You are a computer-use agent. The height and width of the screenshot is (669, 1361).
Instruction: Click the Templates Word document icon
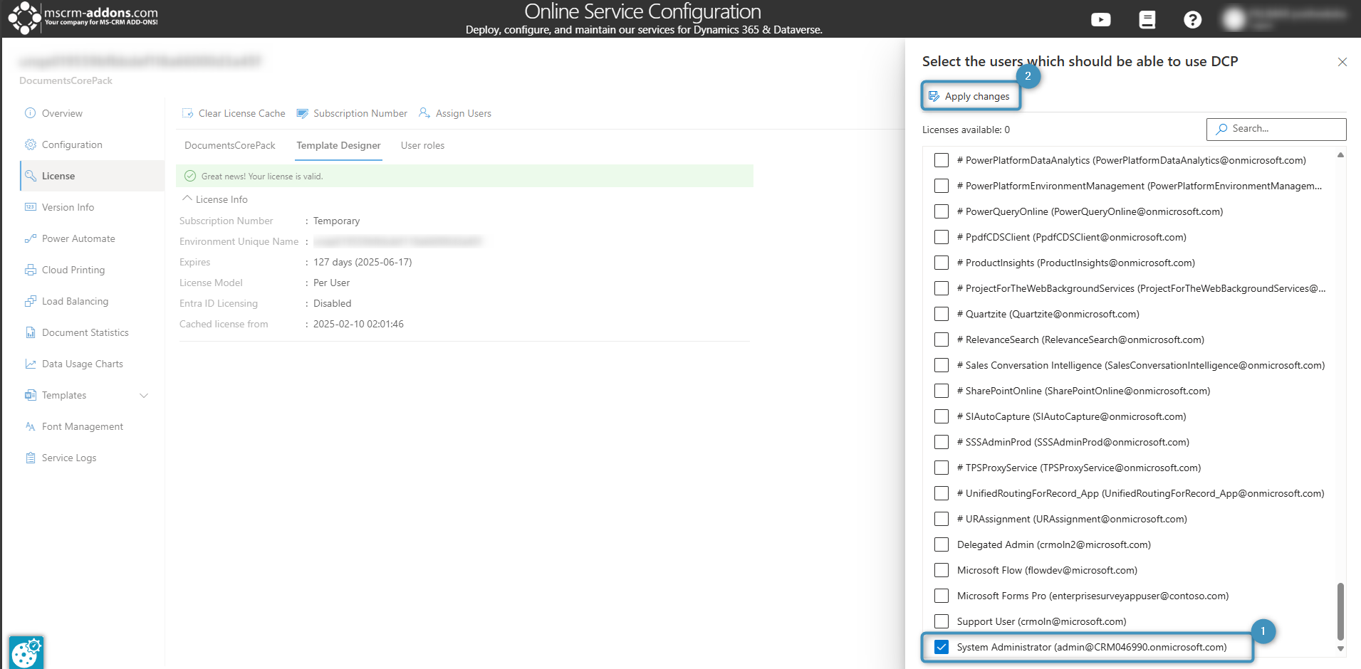[x=30, y=395]
